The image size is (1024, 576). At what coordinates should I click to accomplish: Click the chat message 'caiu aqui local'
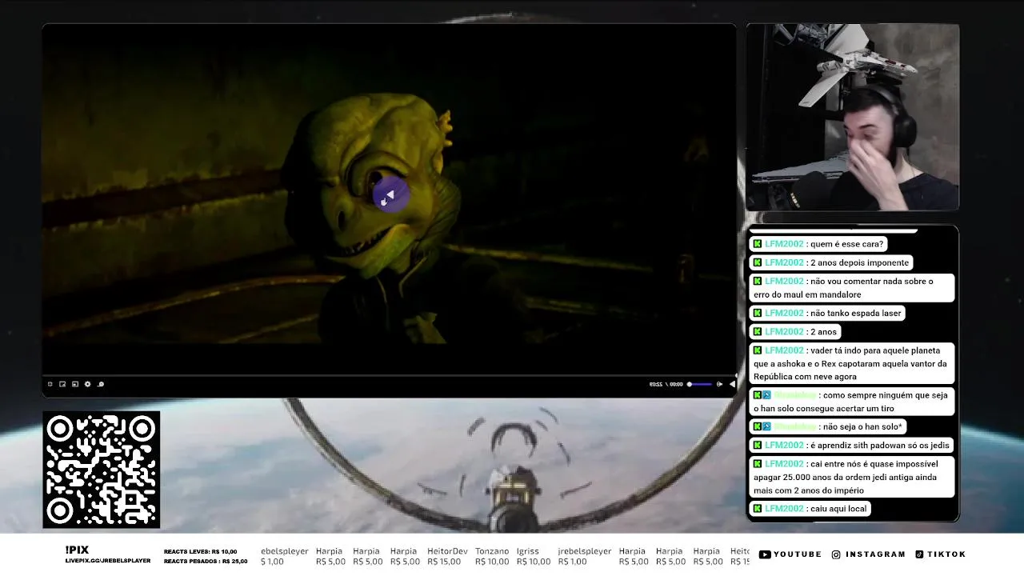coord(810,508)
